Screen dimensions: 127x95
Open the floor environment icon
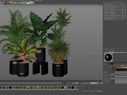click(x=28, y=3)
